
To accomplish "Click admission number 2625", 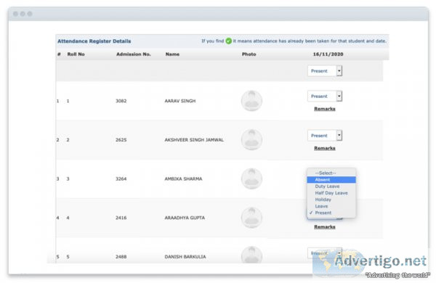I will [x=121, y=140].
